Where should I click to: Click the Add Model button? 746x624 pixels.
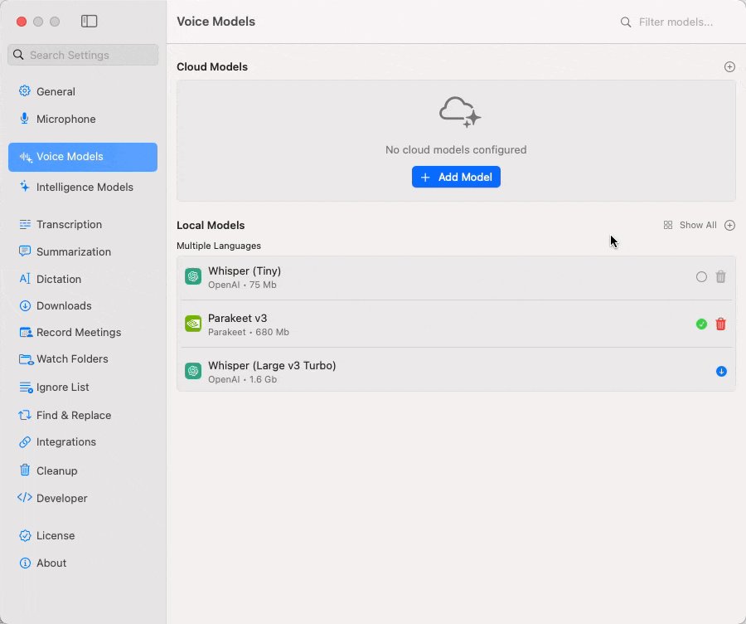point(456,177)
